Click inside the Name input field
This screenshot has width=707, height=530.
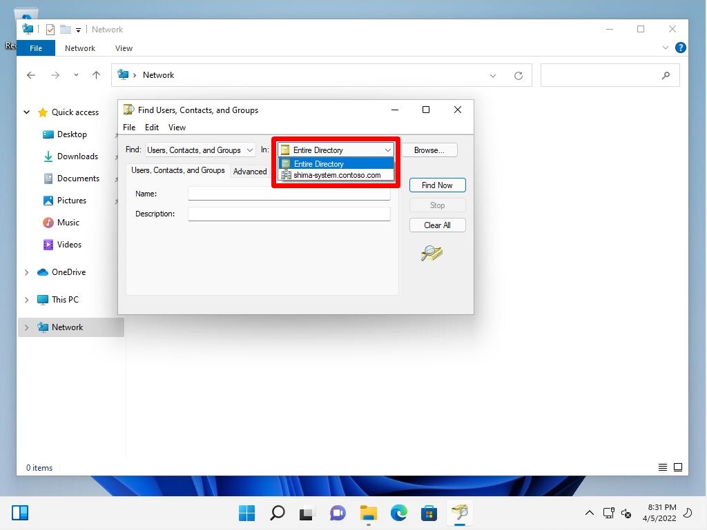(289, 194)
